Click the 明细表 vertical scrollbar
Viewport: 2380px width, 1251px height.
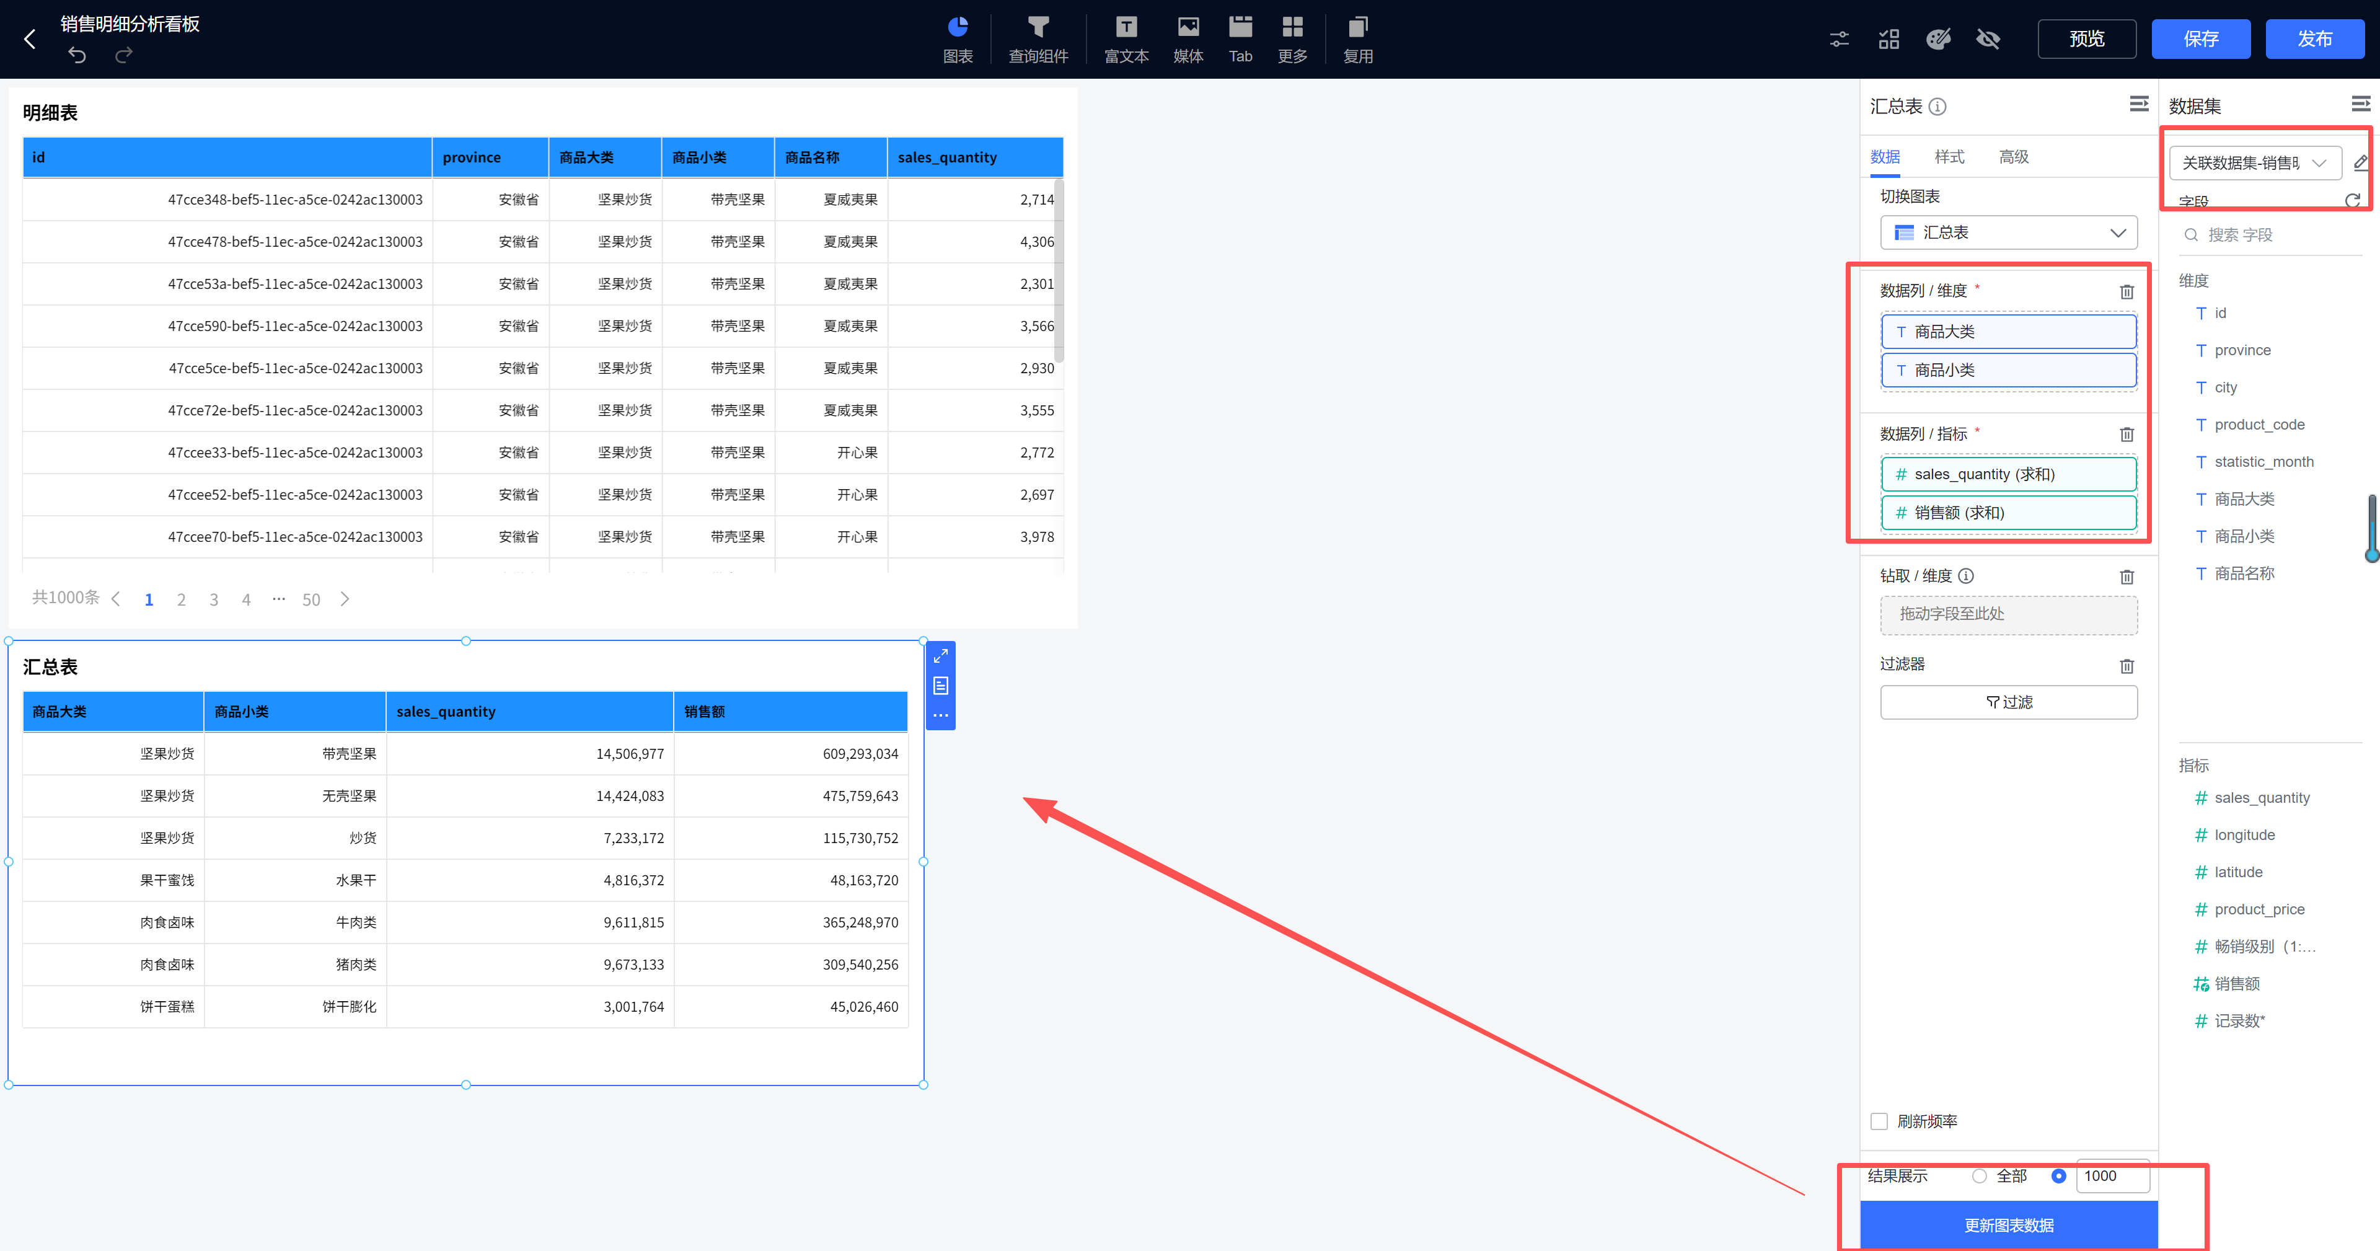click(1059, 271)
